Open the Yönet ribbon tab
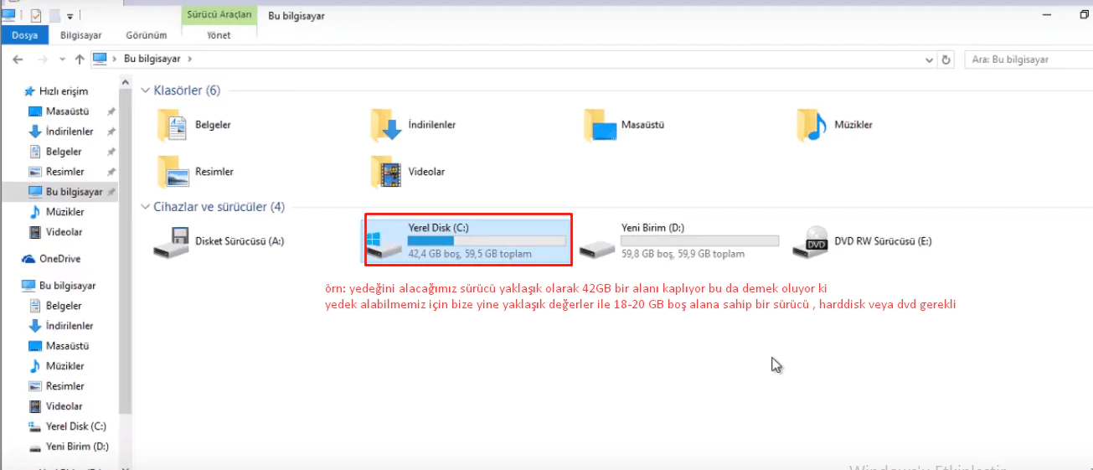Viewport: 1093px width, 470px height. pos(218,35)
